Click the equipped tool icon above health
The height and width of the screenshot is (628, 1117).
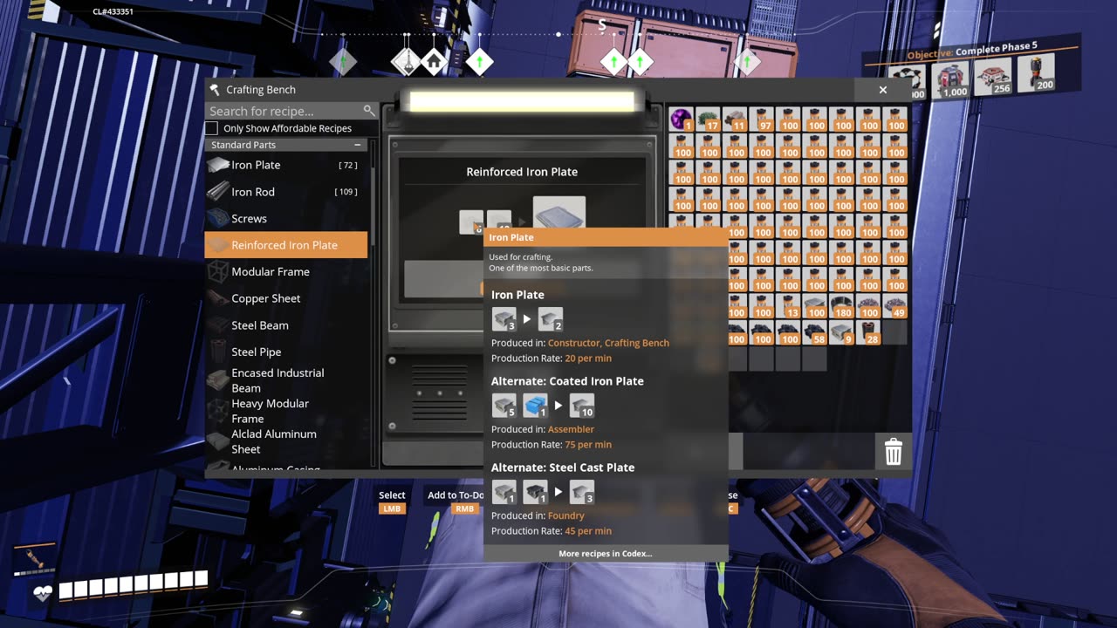pyautogui.click(x=35, y=556)
